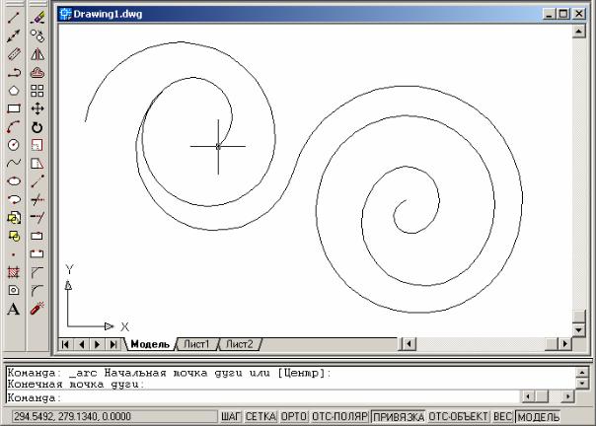Select the Copy Object tool

[37, 35]
